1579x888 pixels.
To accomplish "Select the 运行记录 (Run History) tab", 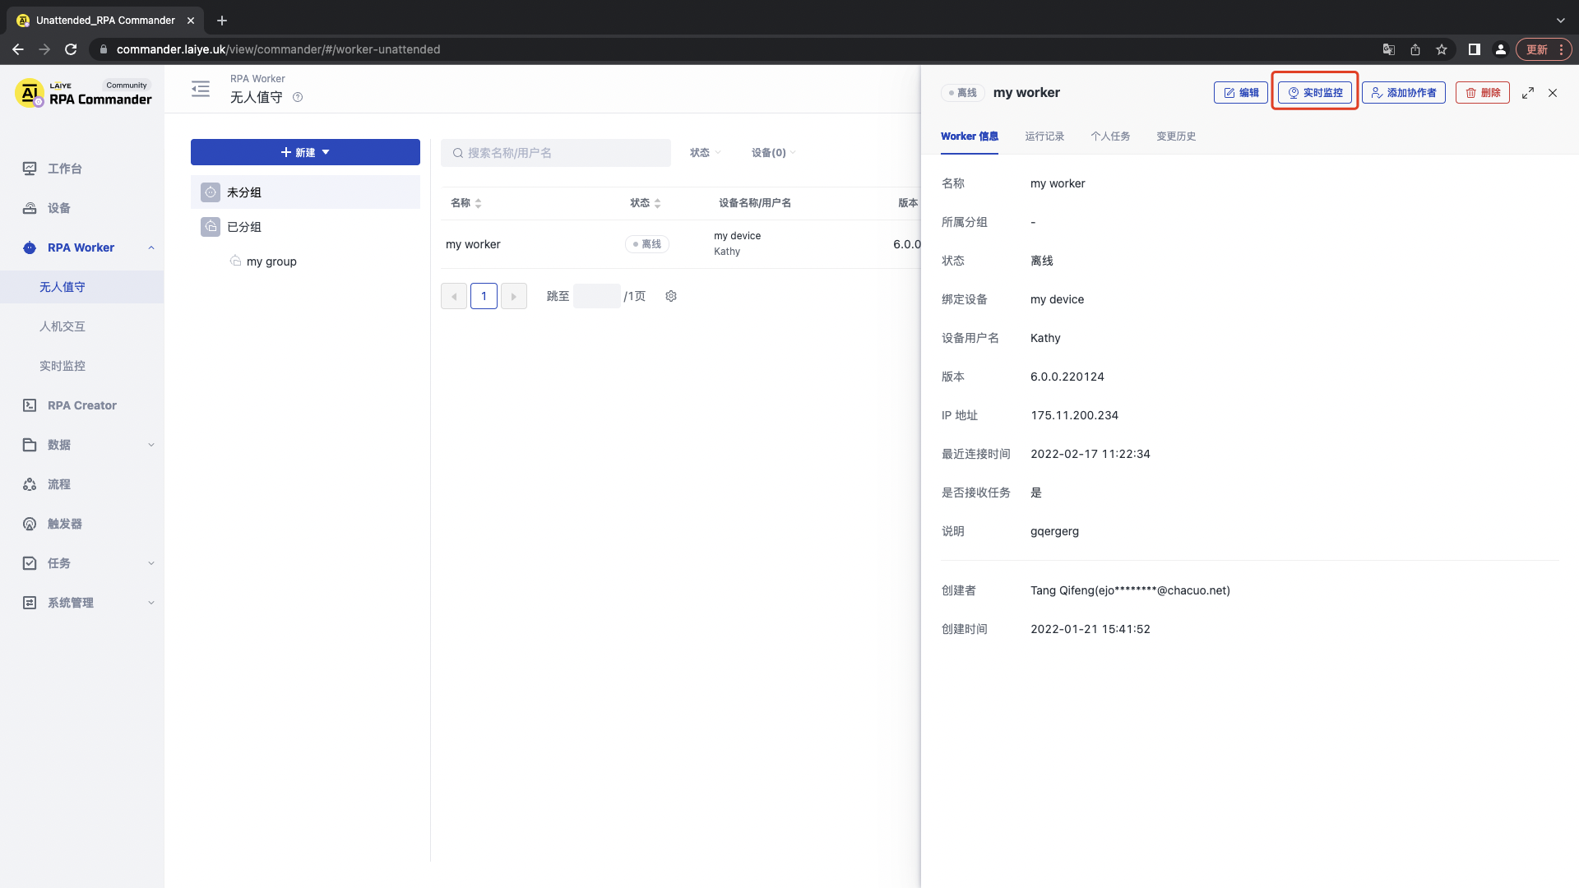I will (x=1044, y=136).
